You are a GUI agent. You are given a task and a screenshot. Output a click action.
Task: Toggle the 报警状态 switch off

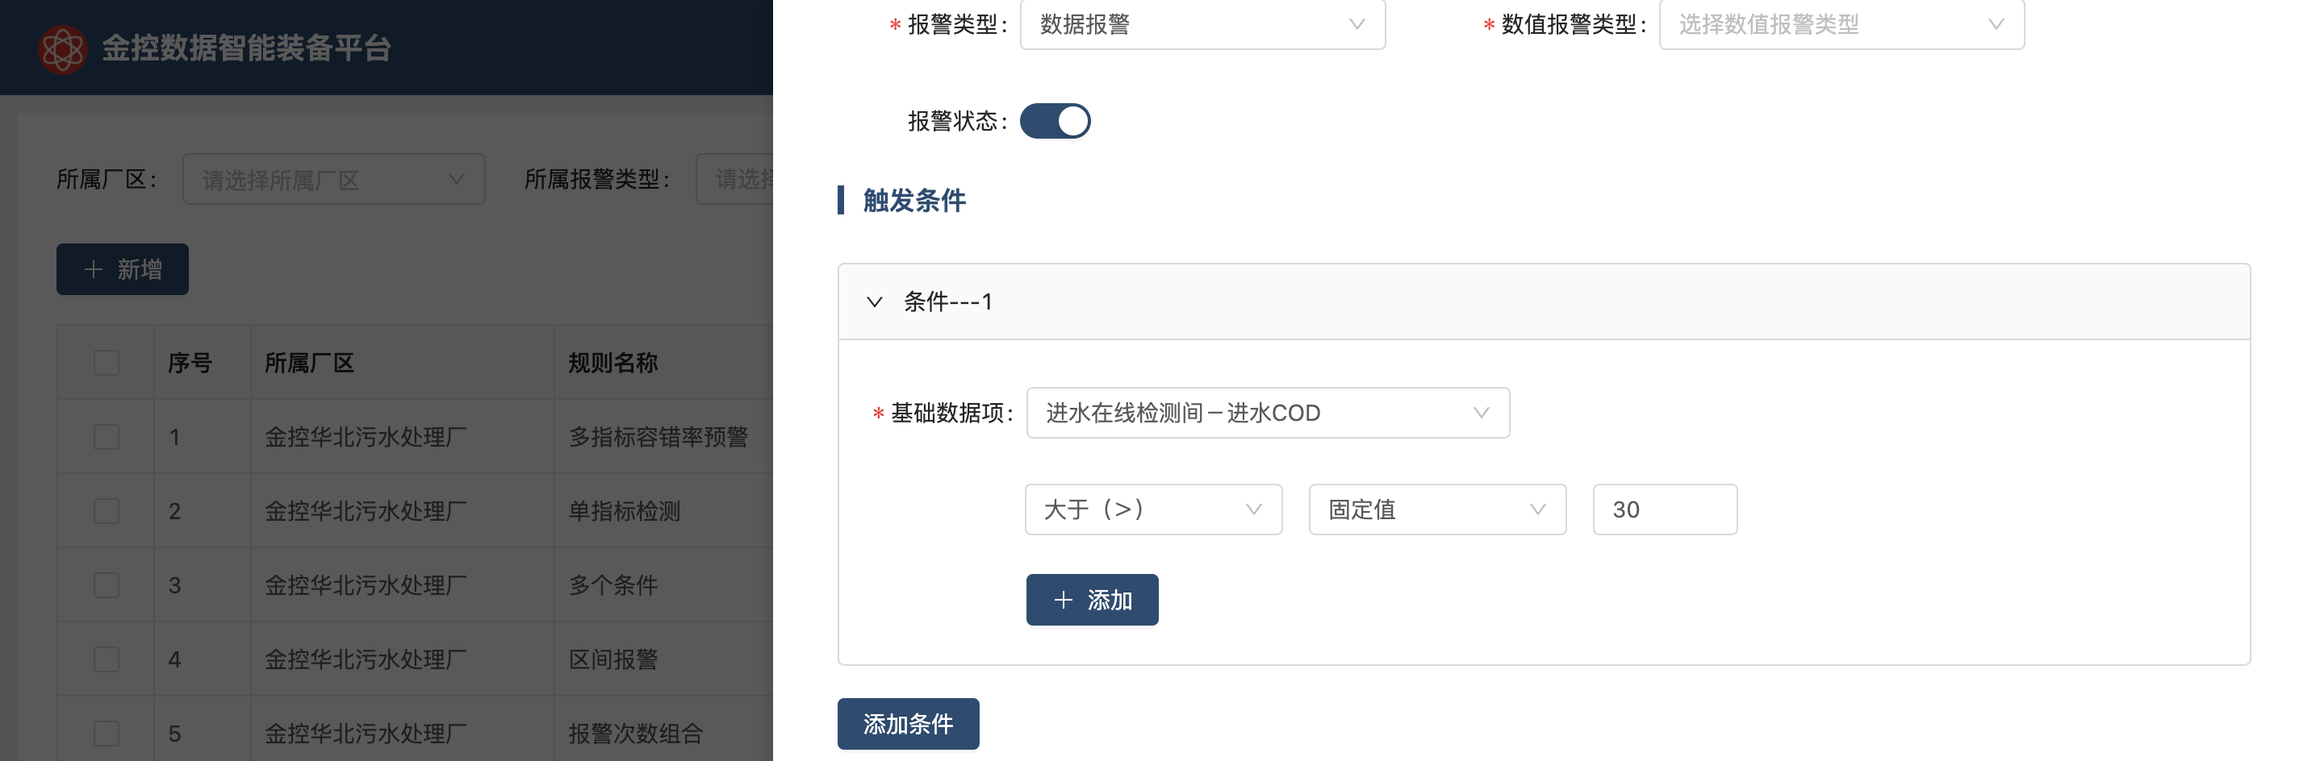coord(1055,121)
